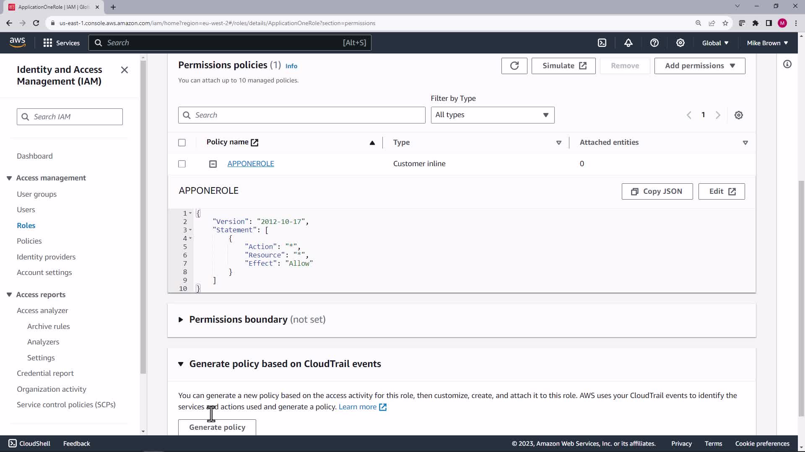Viewport: 805px width, 452px height.
Task: Go to Roles in sidebar
Action: (26, 226)
